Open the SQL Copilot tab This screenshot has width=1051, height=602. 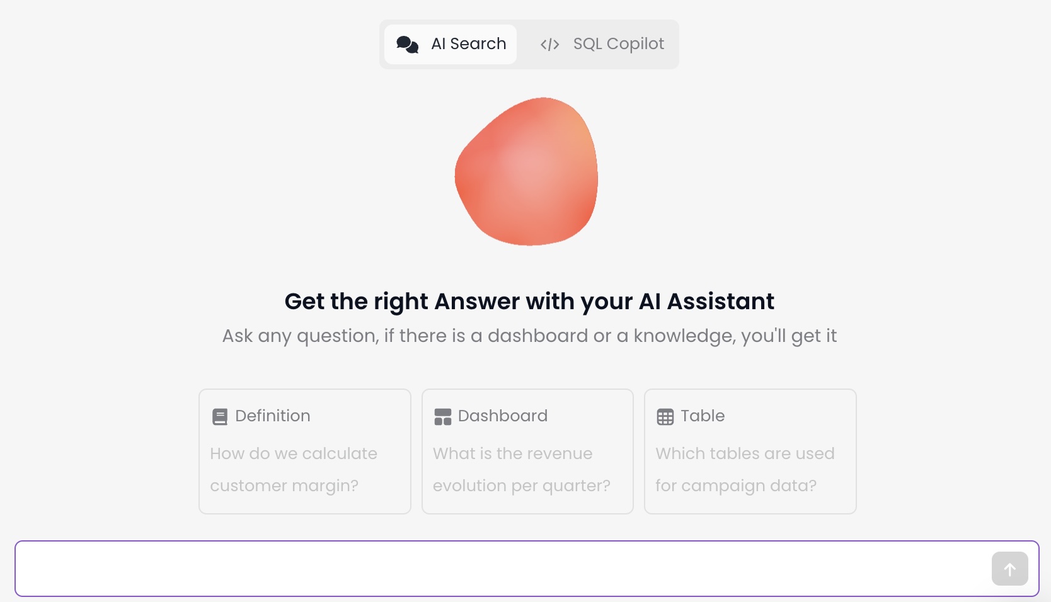pyautogui.click(x=602, y=44)
